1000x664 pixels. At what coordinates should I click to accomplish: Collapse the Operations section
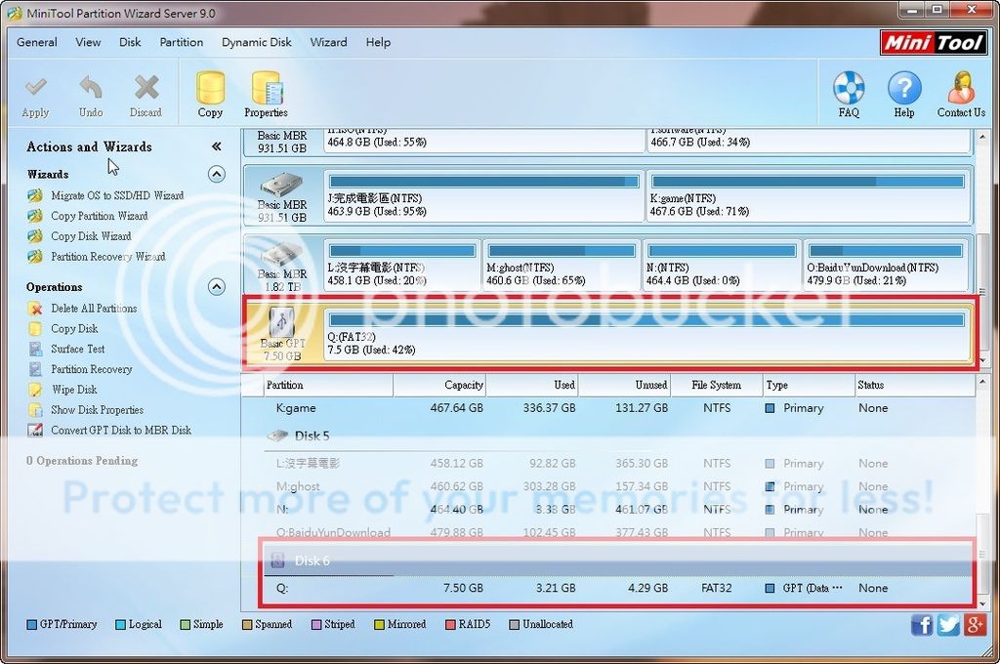216,287
